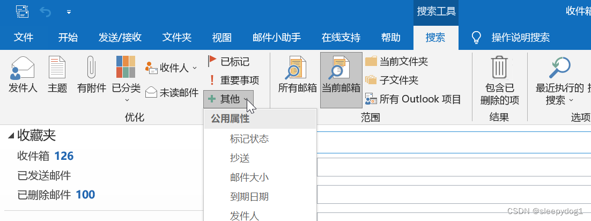Click the 操作说明搜索 tell-me box

(x=521, y=38)
